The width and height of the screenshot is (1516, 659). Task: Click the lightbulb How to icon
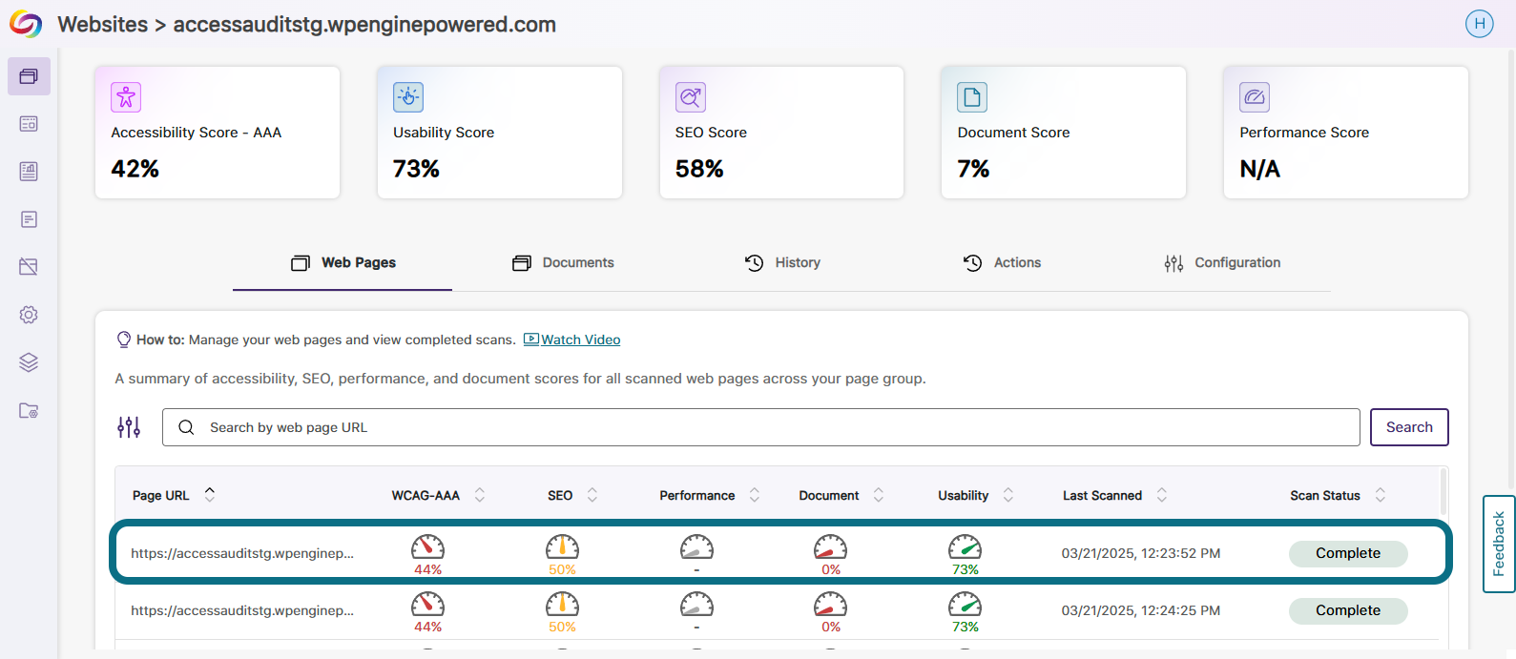coord(123,340)
